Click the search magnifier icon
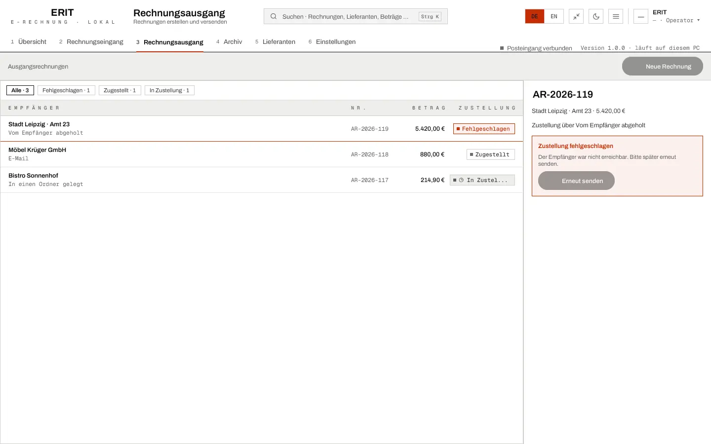 point(274,16)
